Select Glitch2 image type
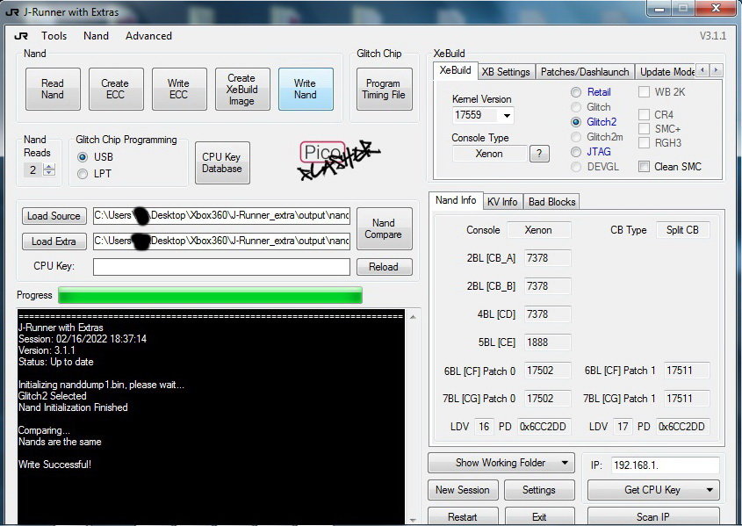The height and width of the screenshot is (526, 742). [x=576, y=122]
